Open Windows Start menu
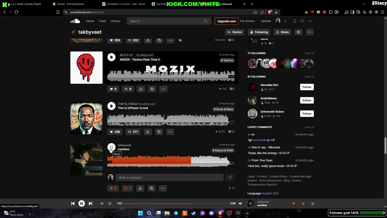 click(140, 213)
